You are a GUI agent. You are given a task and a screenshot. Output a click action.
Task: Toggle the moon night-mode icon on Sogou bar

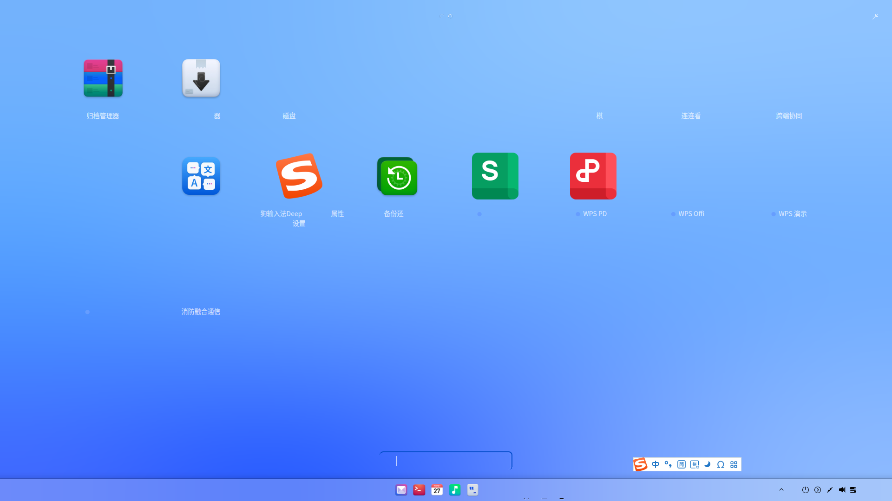coord(708,464)
